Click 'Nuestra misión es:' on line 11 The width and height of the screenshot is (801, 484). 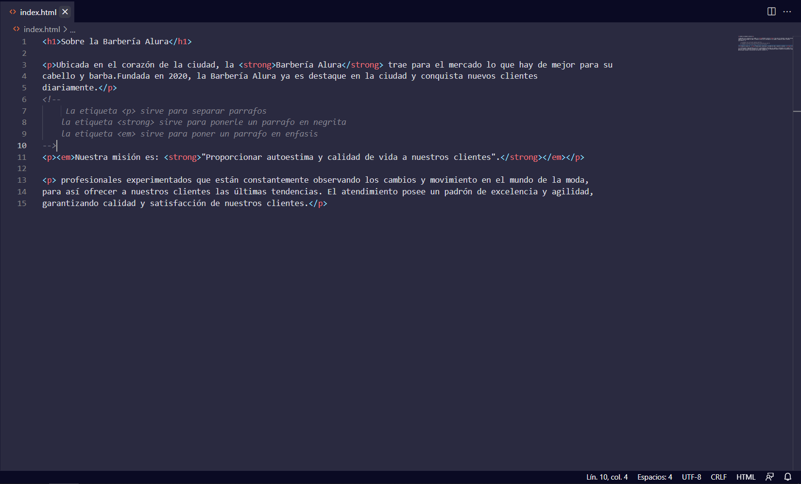[117, 157]
